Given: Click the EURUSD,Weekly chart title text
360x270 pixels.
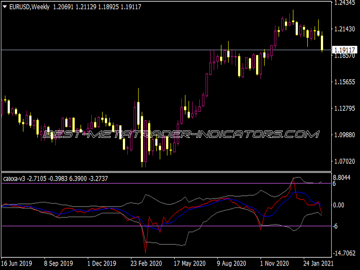Looking at the screenshot, I should click(29, 7).
